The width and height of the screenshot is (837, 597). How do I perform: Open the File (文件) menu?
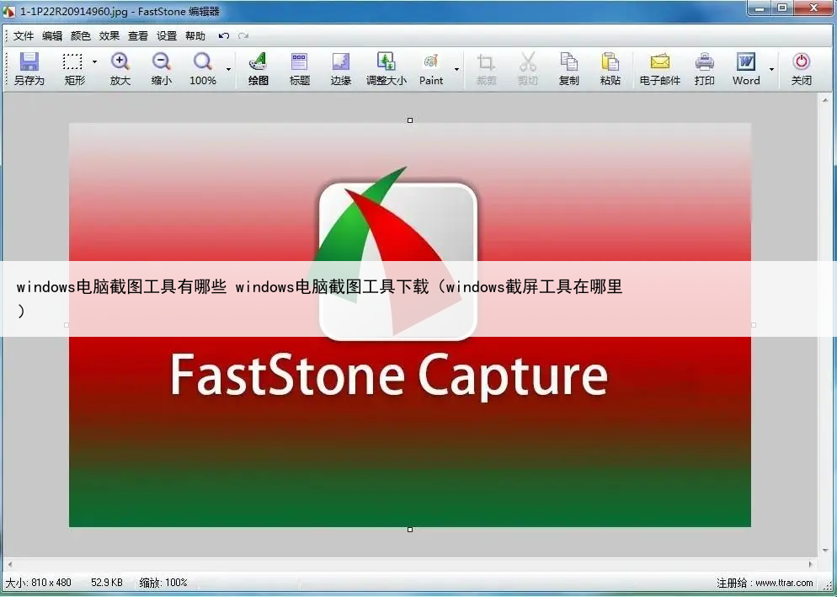tap(24, 36)
